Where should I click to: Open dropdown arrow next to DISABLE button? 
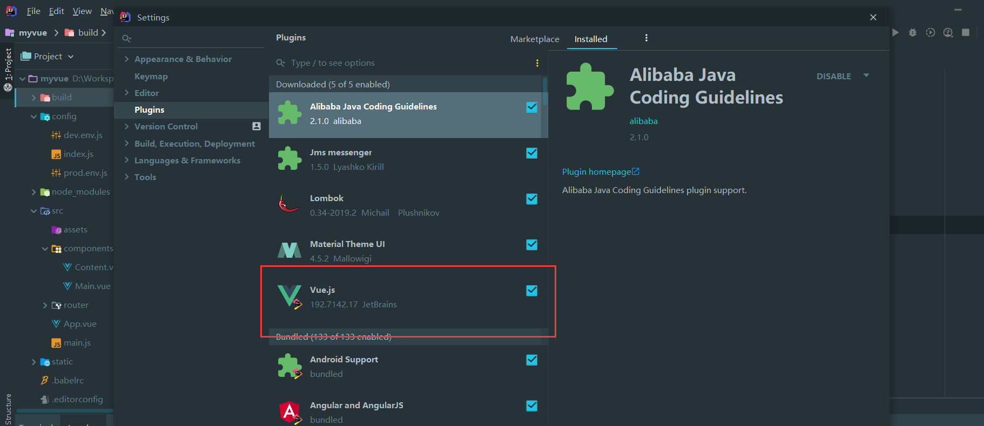click(866, 75)
